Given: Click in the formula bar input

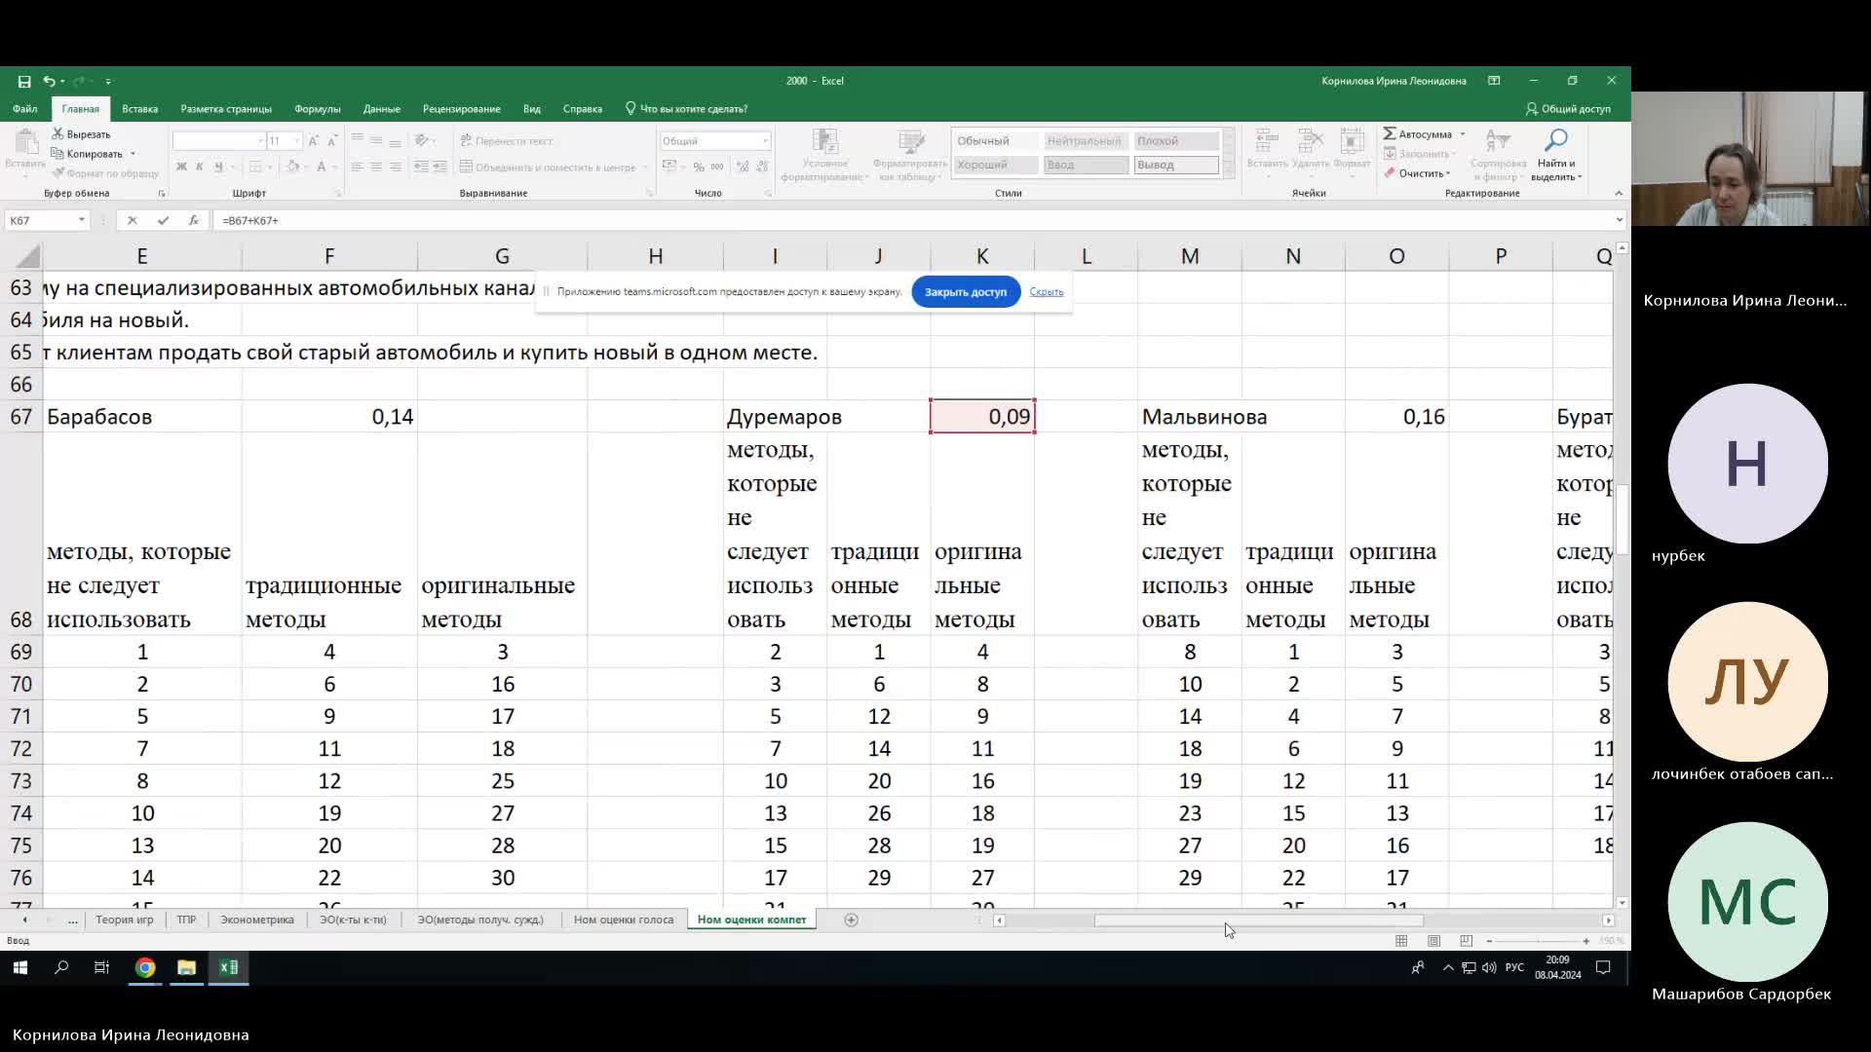Looking at the screenshot, I should click(x=911, y=220).
